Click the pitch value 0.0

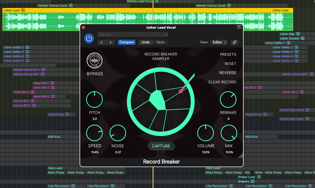(95, 119)
